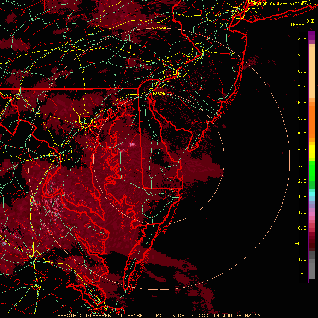Click the -1.3 value on color scale
The height and width of the screenshot is (318, 318).
(301, 259)
